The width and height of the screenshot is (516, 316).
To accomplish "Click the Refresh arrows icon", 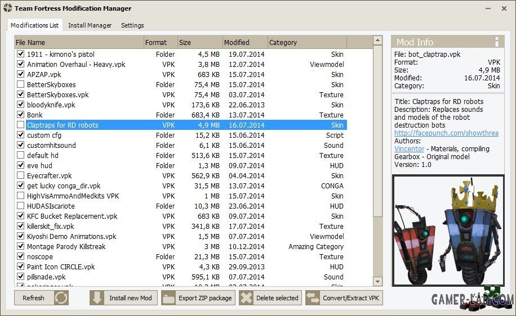I will [61, 298].
